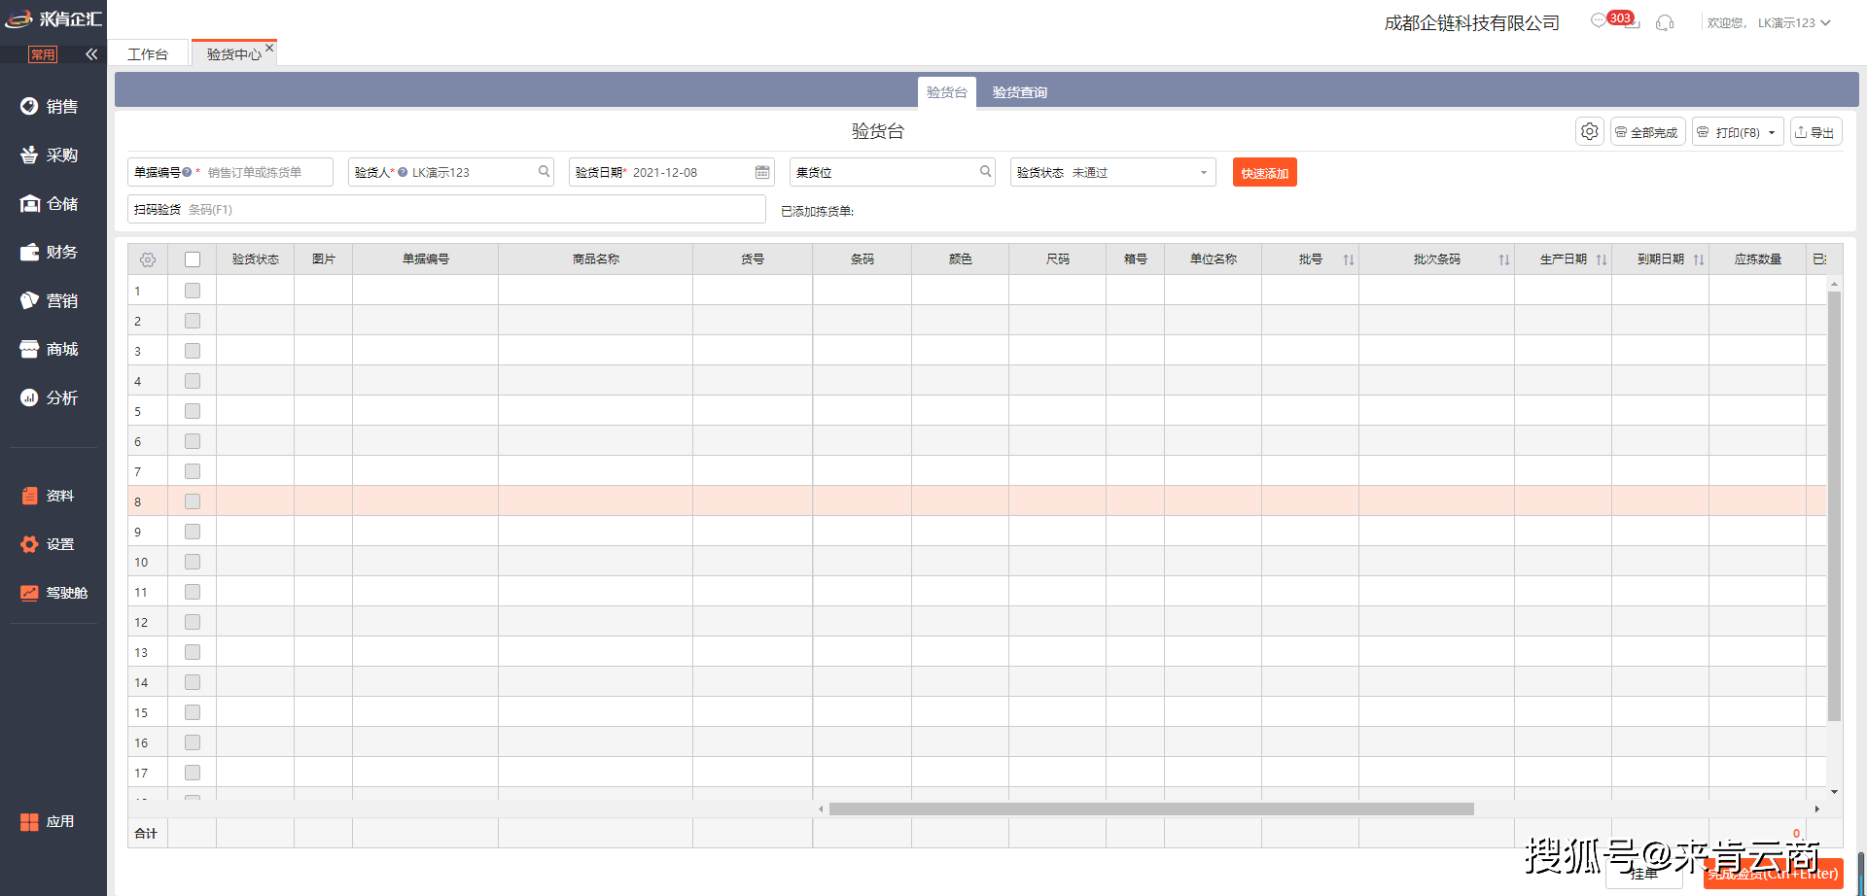Image resolution: width=1867 pixels, height=896 pixels.
Task: Switch to the 验货查询 tab
Action: (x=1019, y=92)
